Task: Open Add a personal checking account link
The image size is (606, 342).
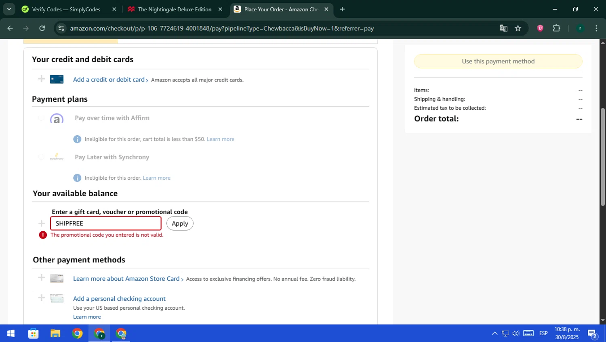Action: (x=119, y=299)
